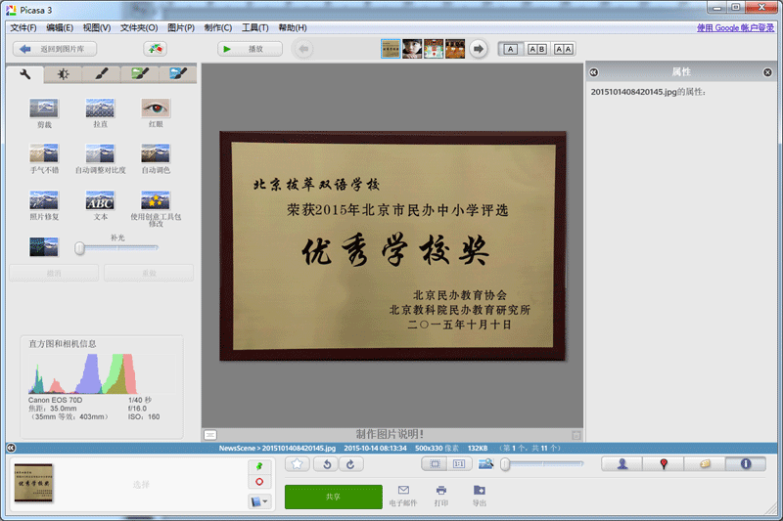Click the photo tray plaque thumbnail
783x521 pixels.
[x=33, y=483]
